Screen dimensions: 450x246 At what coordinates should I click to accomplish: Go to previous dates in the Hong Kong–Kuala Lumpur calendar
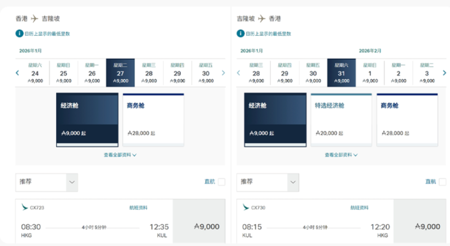(x=17, y=73)
